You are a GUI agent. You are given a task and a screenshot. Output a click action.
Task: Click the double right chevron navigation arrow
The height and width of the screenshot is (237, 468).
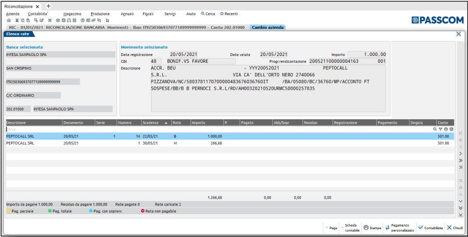[461, 161]
